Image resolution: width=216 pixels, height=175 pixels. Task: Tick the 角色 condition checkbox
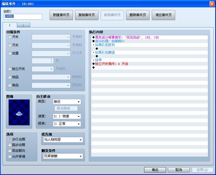pos(10,85)
